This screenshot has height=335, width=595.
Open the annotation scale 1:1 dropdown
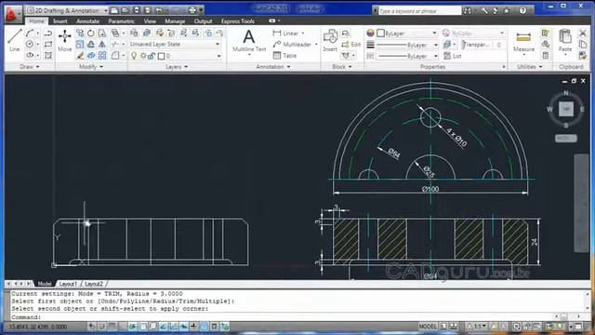pos(477,327)
